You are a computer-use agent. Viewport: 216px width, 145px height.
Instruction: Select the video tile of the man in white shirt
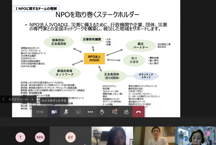(x=154, y=136)
